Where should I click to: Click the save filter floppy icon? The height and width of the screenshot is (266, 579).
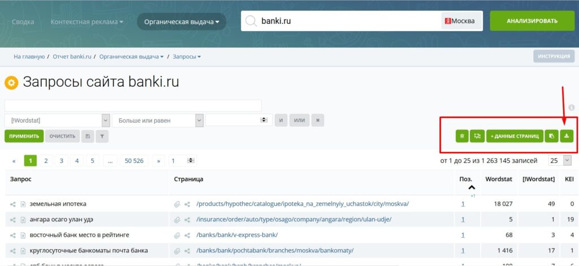click(88, 136)
